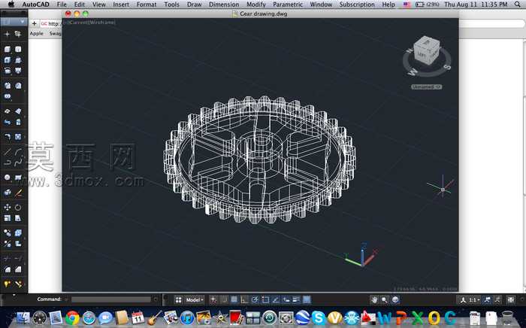Toggle the full screen icon at the status bar end
The height and width of the screenshot is (328, 526).
point(510,300)
